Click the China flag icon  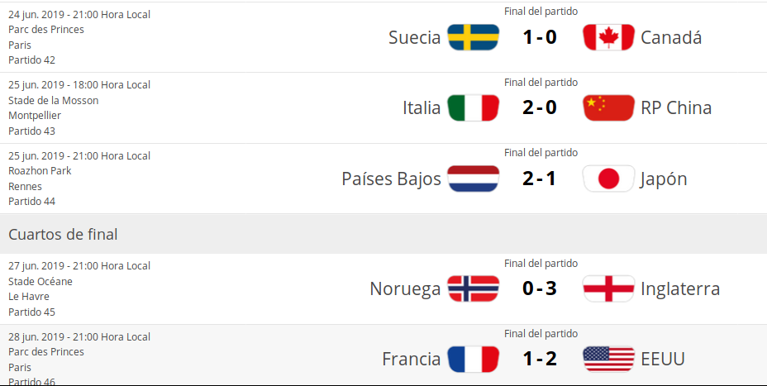point(608,108)
